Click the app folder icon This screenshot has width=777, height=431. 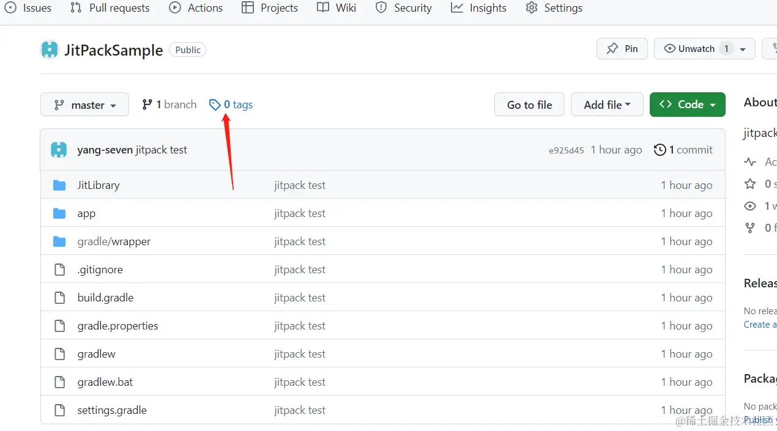[59, 213]
